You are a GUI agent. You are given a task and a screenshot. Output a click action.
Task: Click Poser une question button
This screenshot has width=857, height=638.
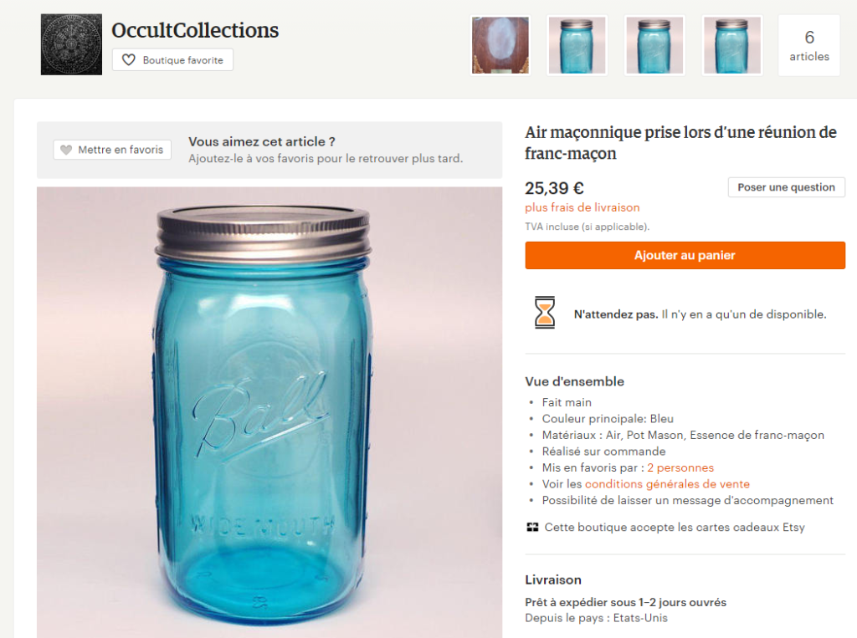[x=786, y=187]
